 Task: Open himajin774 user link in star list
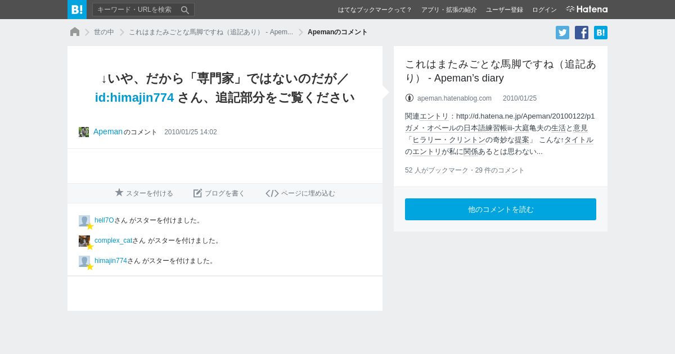111,261
